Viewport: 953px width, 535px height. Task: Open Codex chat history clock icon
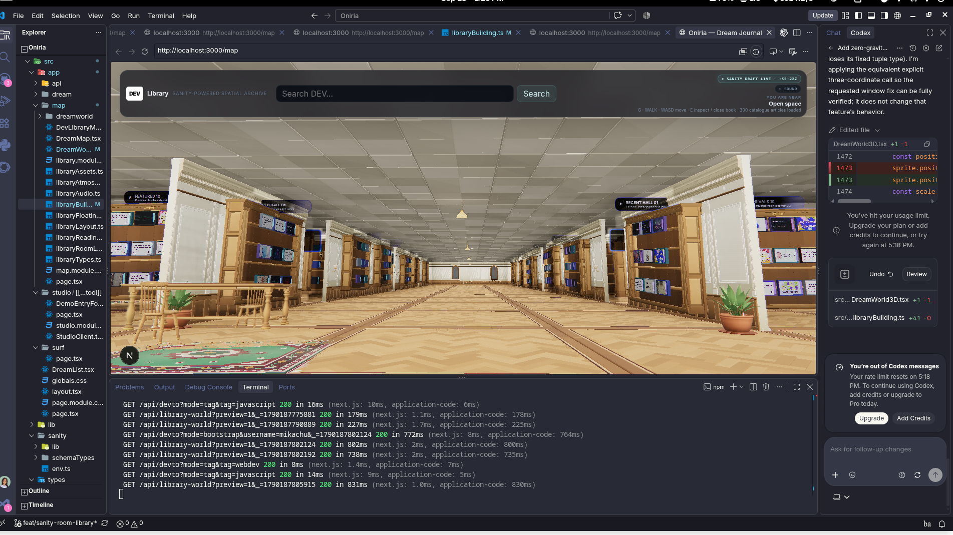coord(913,48)
